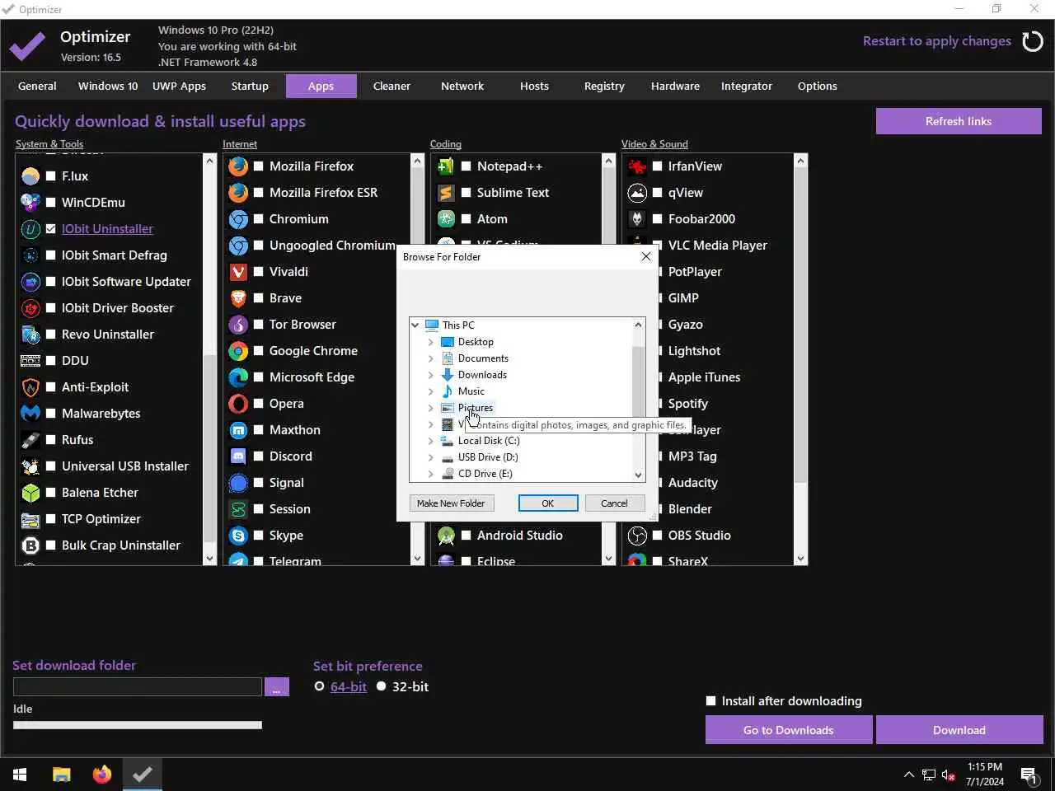Check the qView checkbox
Screen dimensions: 1055x791
pos(658,193)
